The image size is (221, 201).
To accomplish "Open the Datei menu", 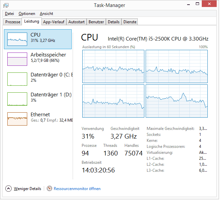I will tap(9, 14).
